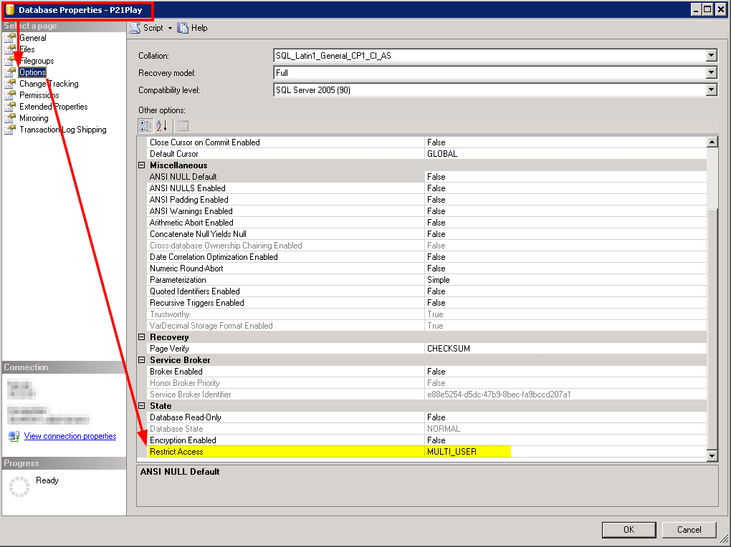
Task: Open View connection properties link
Action: click(70, 436)
